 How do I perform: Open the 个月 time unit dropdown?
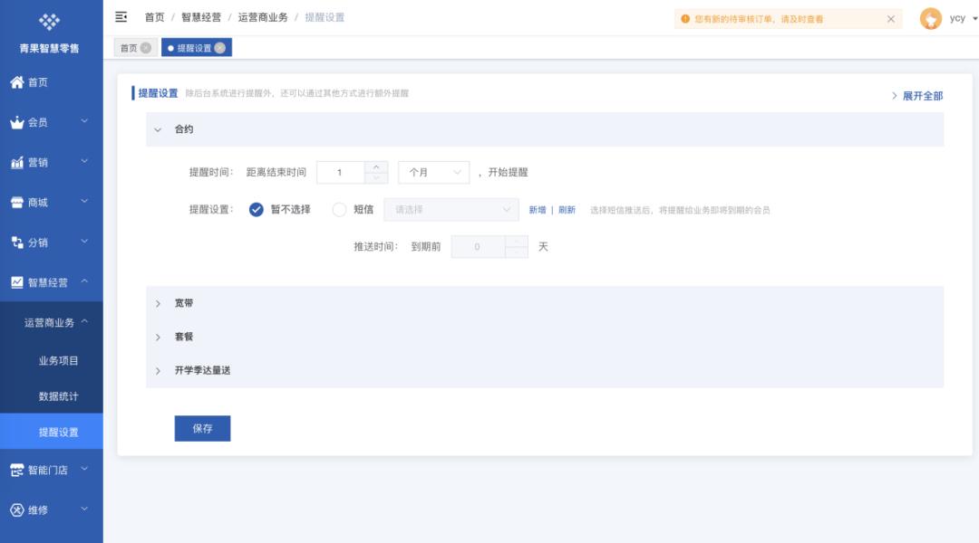(x=433, y=172)
